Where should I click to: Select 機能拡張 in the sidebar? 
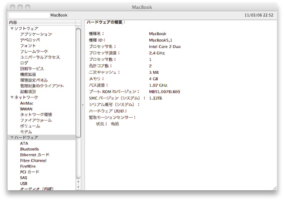coord(28,74)
